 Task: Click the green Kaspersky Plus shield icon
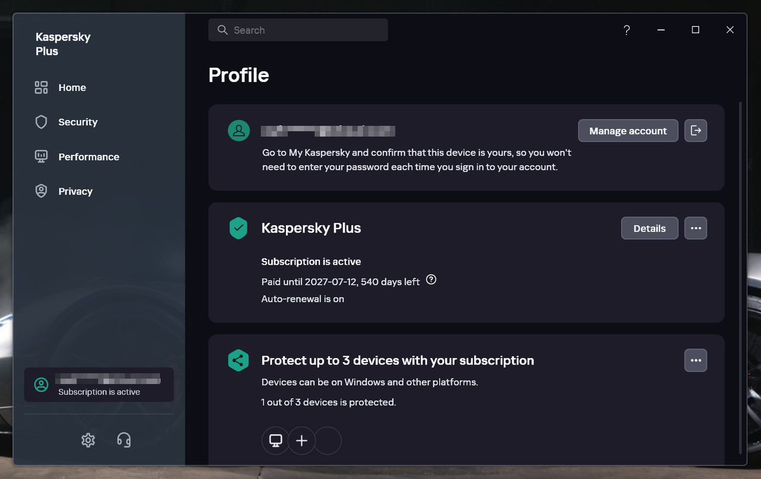point(238,229)
